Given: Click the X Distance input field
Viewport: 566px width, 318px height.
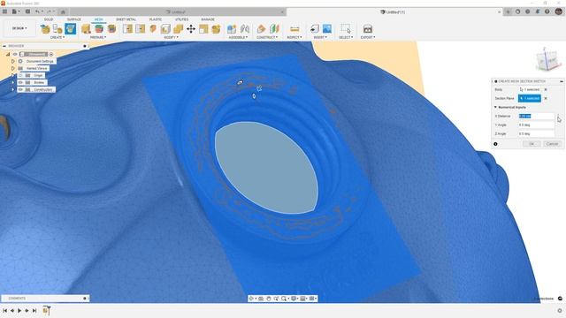Looking at the screenshot, I should tap(537, 116).
